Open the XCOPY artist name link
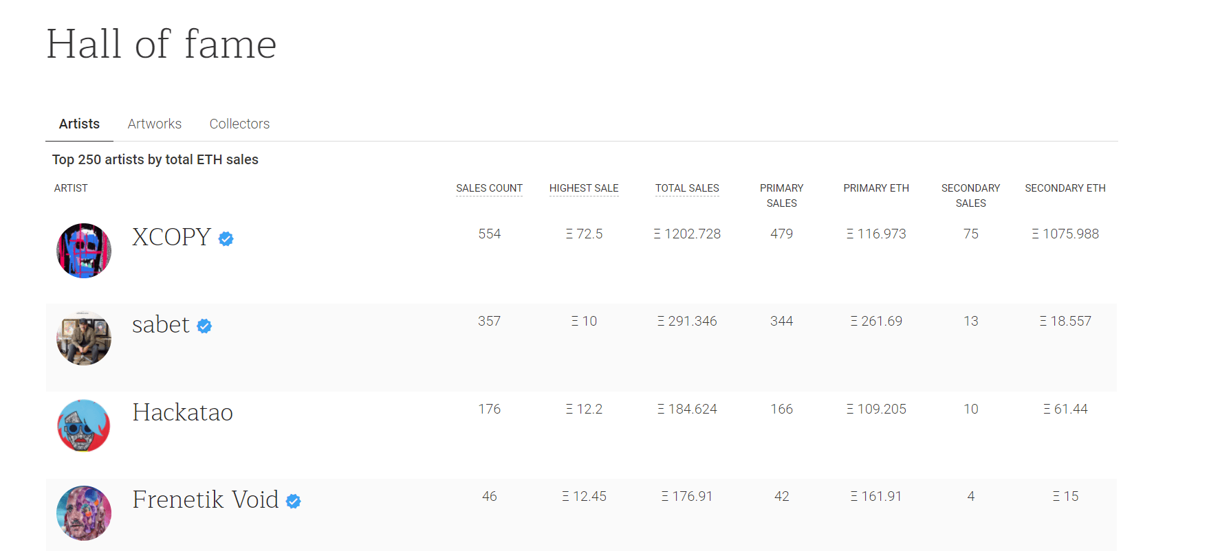Viewport: 1209px width, 551px height. [x=171, y=237]
